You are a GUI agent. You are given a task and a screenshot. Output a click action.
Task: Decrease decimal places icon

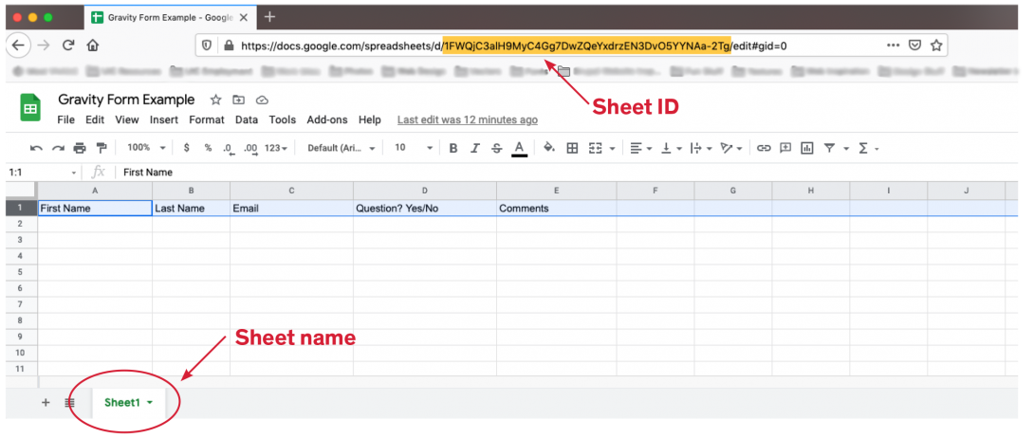tap(229, 149)
